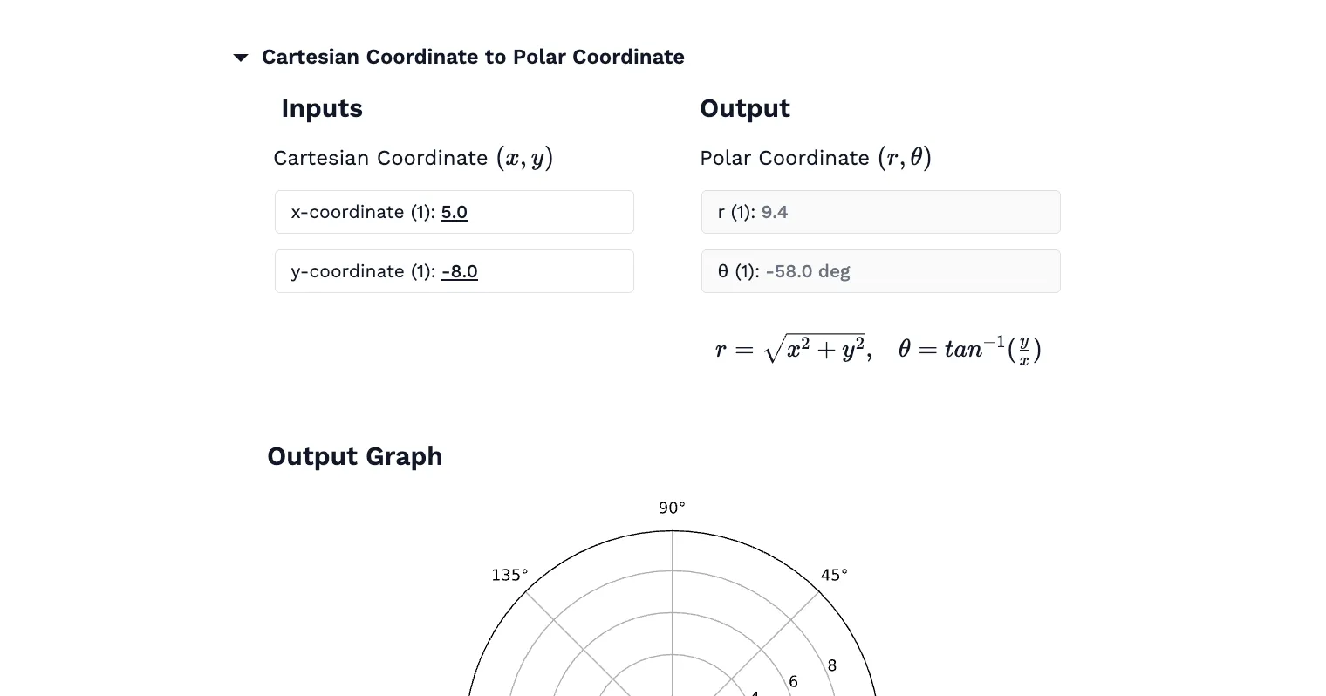Viewport: 1326px width, 696px height.
Task: Click the Output heading
Action: click(x=744, y=108)
